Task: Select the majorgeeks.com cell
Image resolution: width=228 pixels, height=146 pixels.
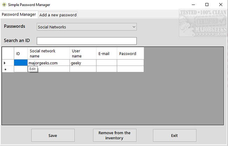Action: (x=48, y=63)
